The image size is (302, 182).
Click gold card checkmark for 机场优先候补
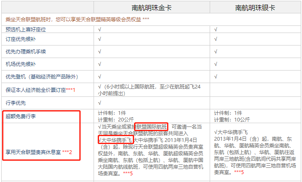[99, 64]
